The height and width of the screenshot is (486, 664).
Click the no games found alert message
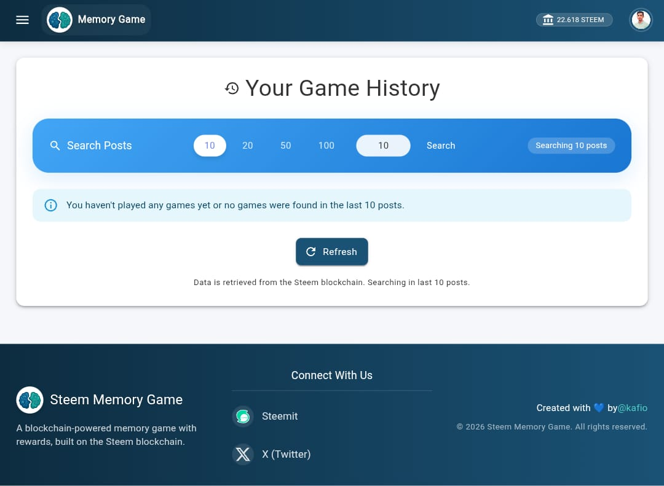point(332,205)
